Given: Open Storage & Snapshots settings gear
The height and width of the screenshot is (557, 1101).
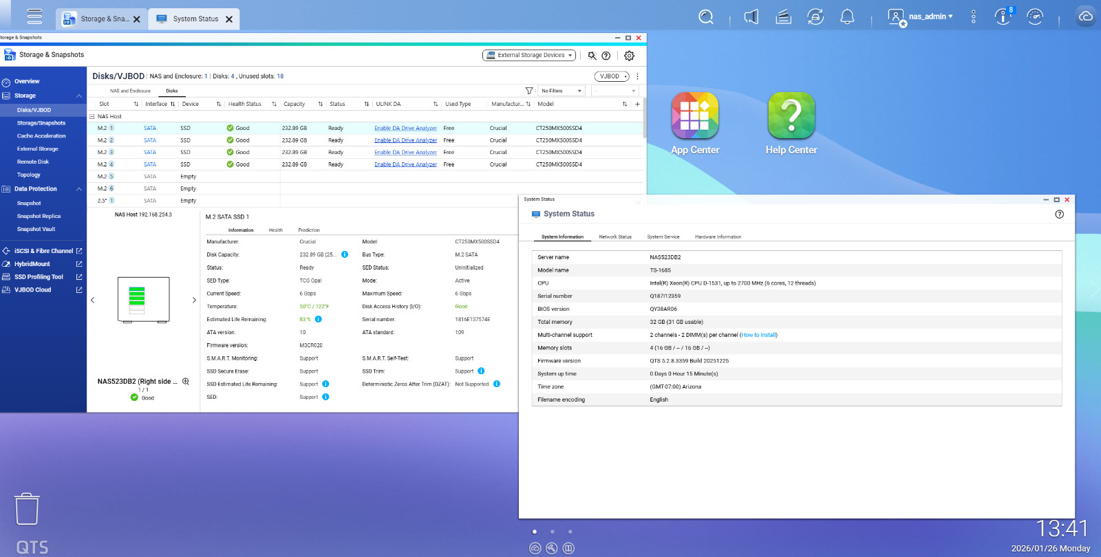Looking at the screenshot, I should [629, 56].
